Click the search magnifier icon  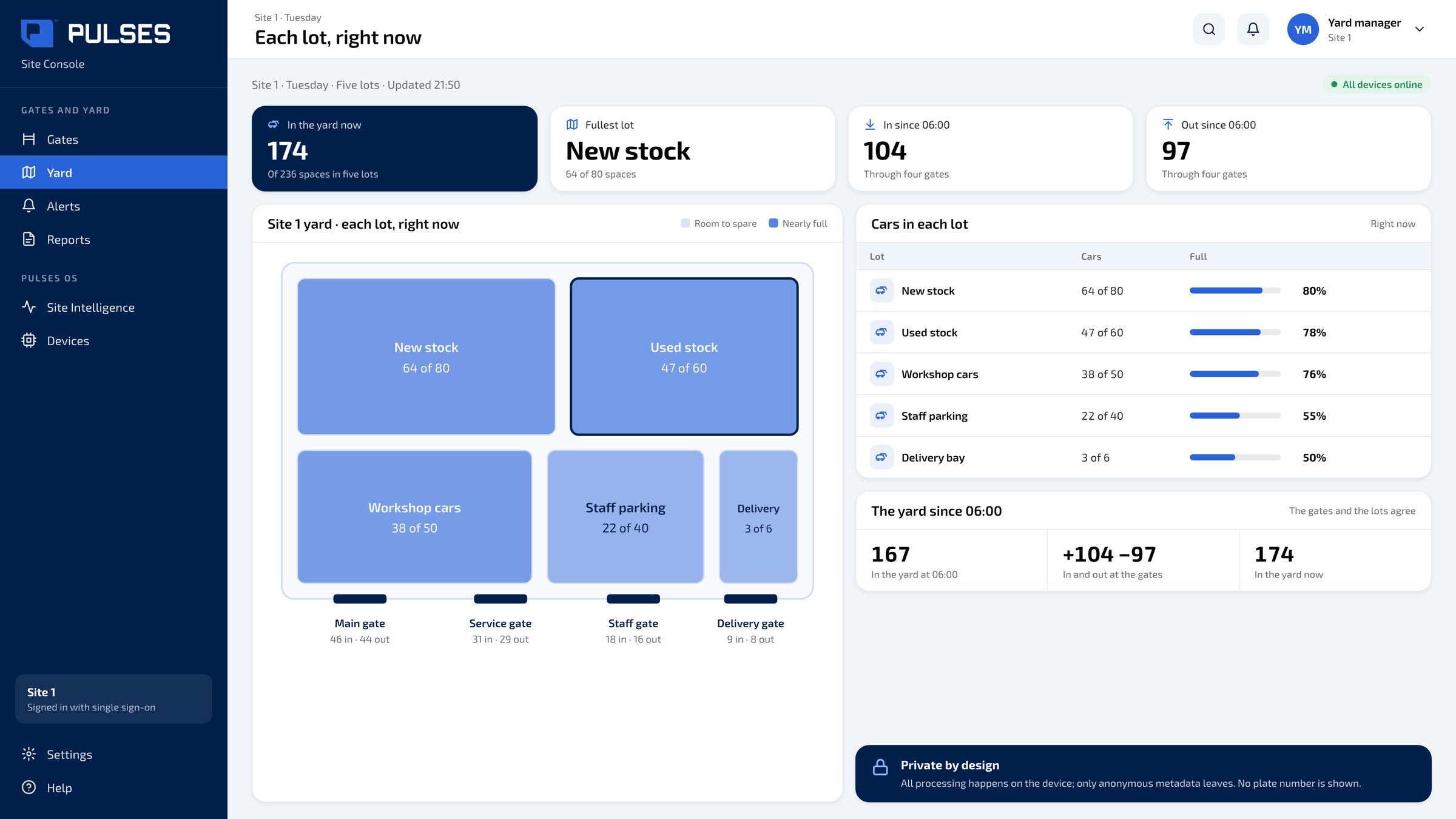[1208, 29]
